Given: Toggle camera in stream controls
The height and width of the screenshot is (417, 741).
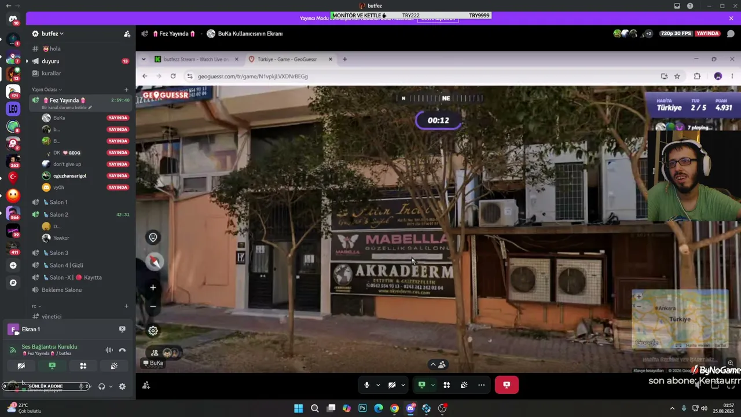Looking at the screenshot, I should point(392,385).
